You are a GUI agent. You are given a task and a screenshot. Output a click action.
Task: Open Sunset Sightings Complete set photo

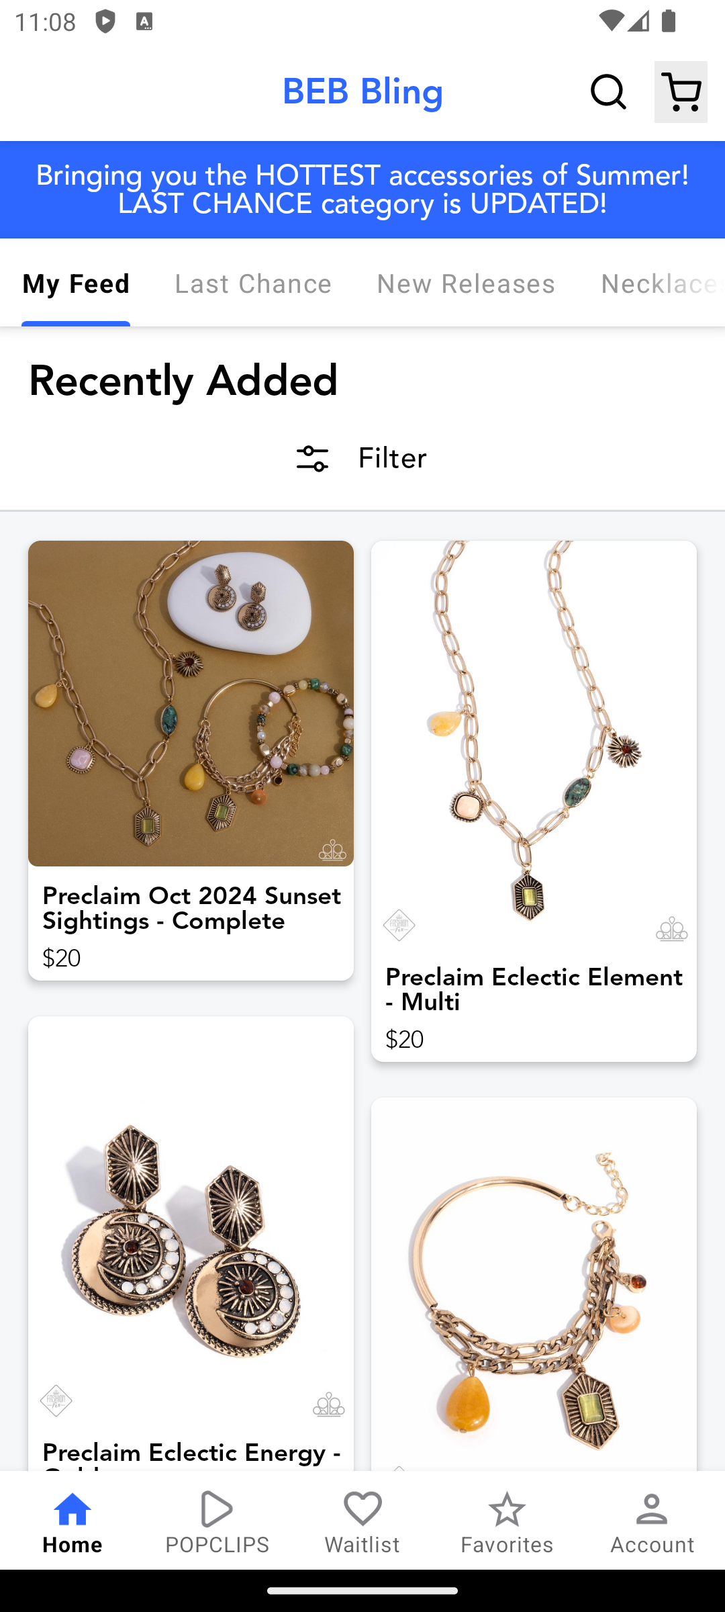pyautogui.click(x=191, y=703)
